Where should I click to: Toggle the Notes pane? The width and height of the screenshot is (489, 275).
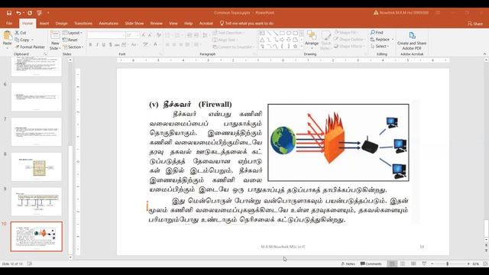(x=348, y=264)
